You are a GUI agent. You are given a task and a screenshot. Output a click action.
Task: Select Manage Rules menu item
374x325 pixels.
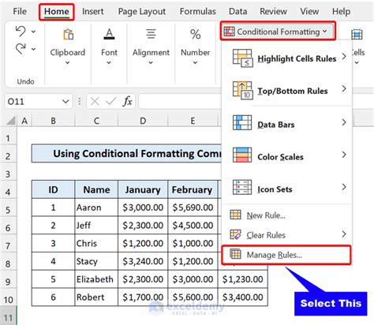[286, 255]
